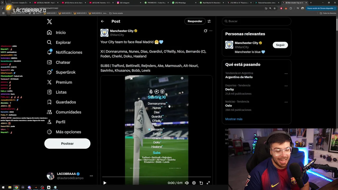Click the Guardados bookmark icon
Viewport: 338px width, 190px height.
(49, 102)
